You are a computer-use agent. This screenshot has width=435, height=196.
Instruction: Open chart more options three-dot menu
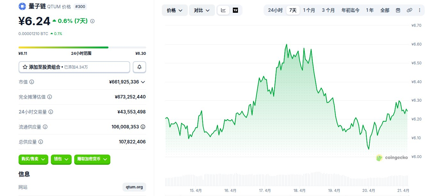(x=419, y=10)
